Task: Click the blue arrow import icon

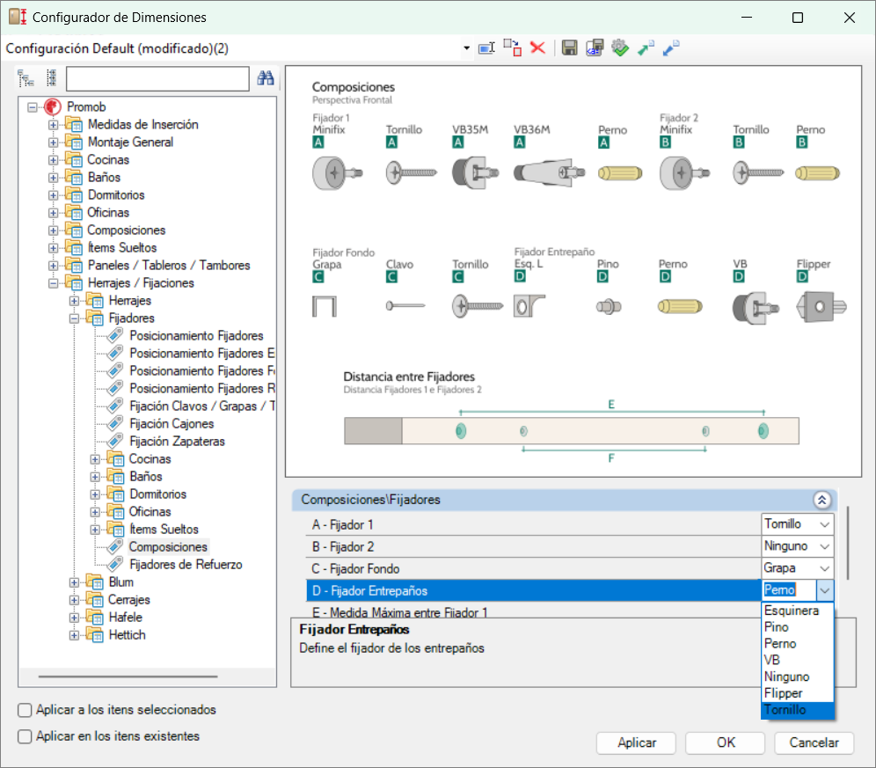Action: (671, 48)
